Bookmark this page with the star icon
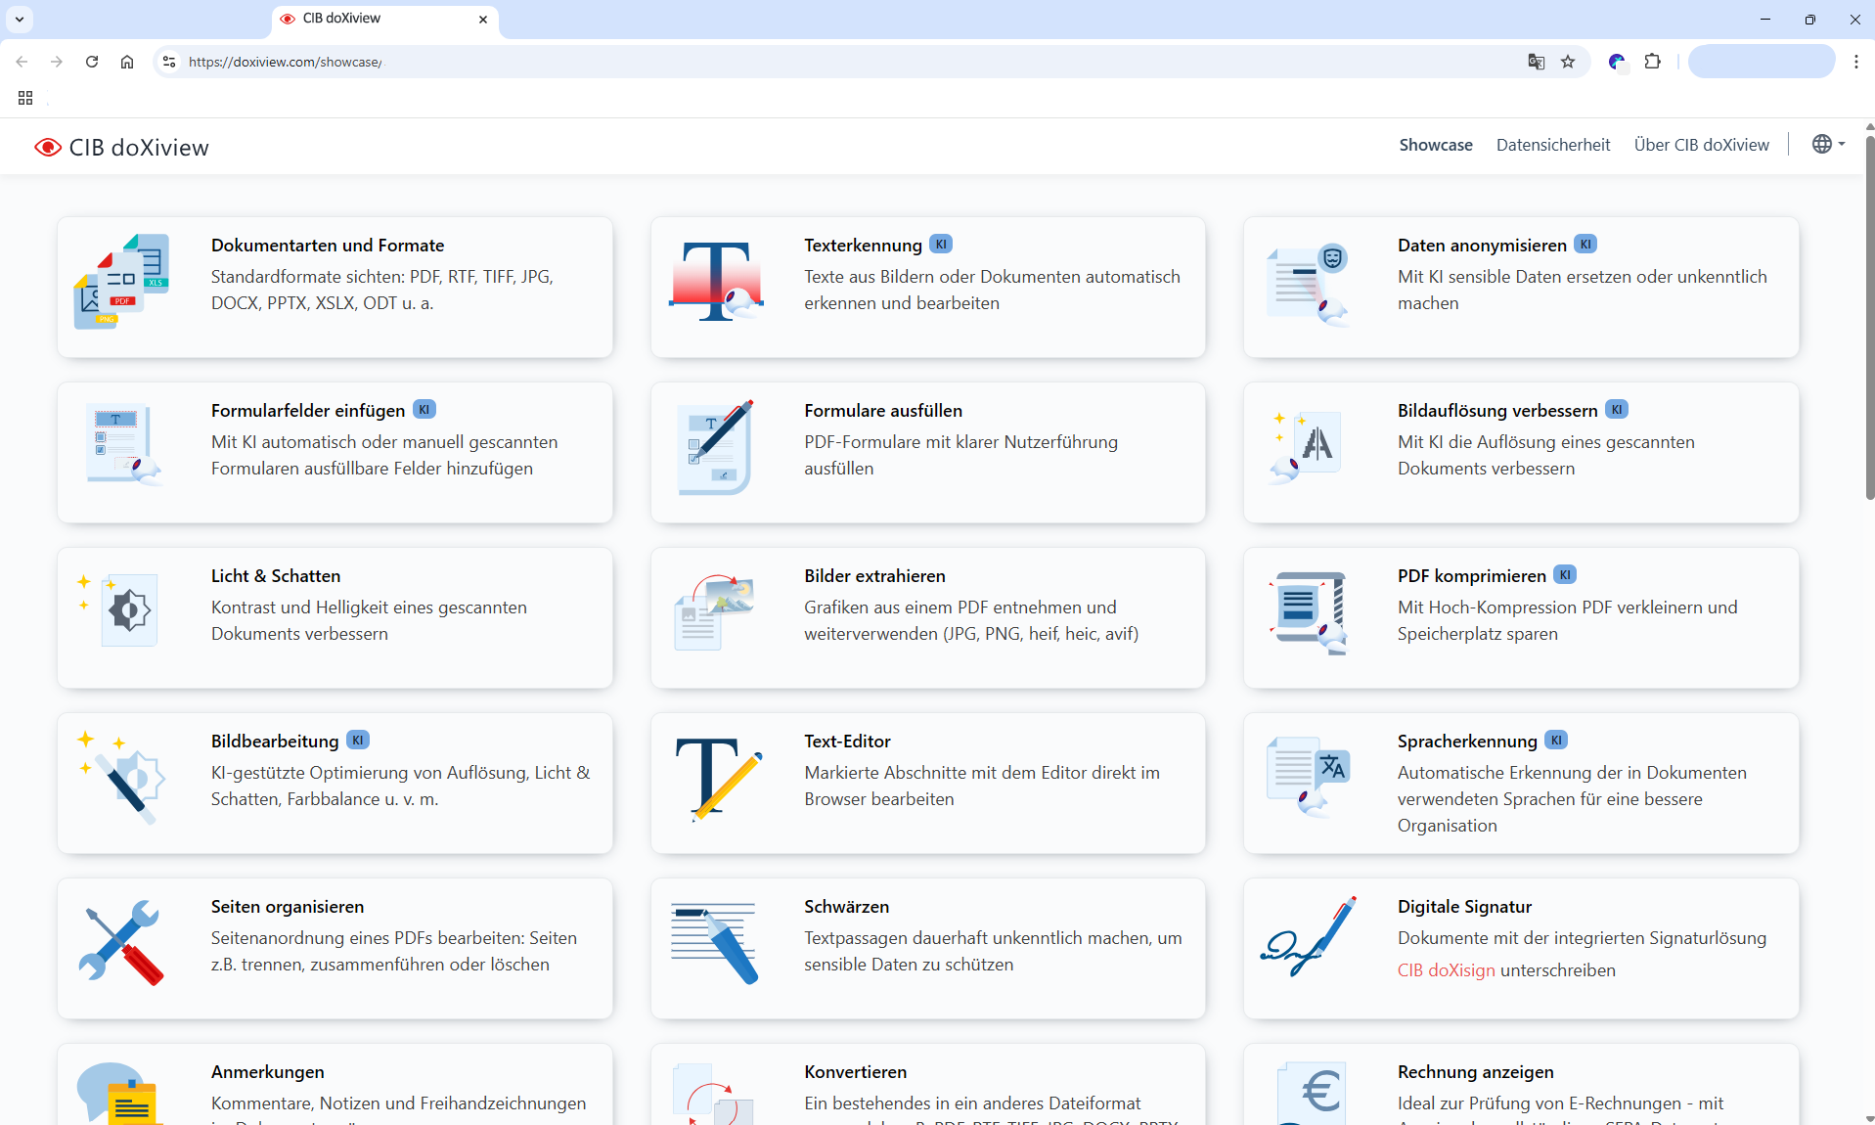Image resolution: width=1875 pixels, height=1125 pixels. coord(1568,62)
